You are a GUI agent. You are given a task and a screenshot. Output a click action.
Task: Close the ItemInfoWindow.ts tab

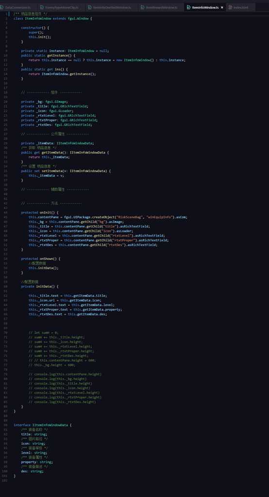tap(222, 7)
